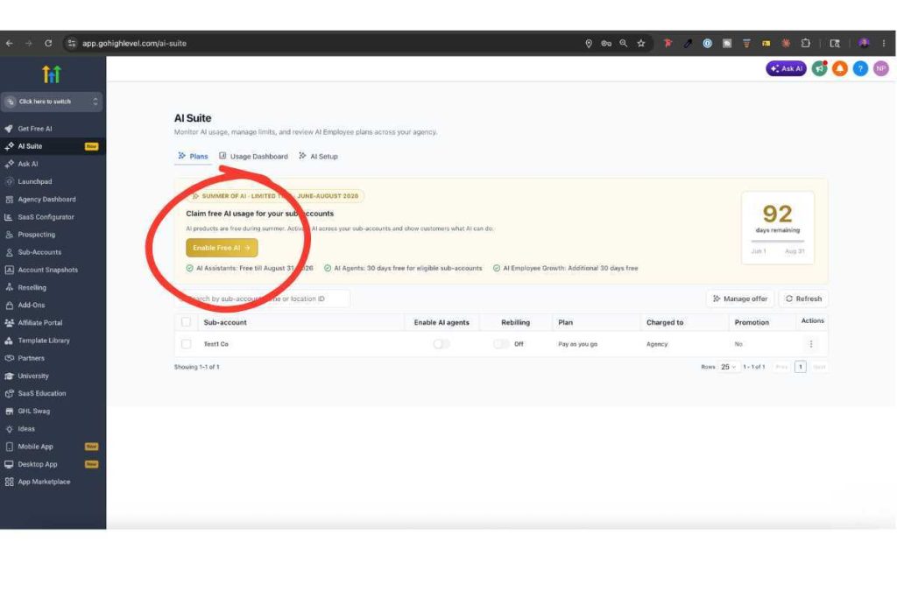897x598 pixels.
Task: Click the Account Snapshots sidebar icon
Action: pyautogui.click(x=9, y=270)
